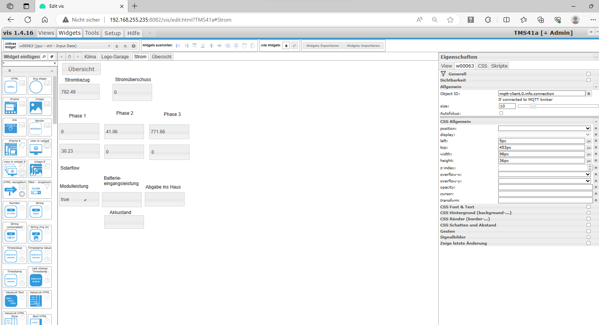This screenshot has width=599, height=325.
Task: Add the Timestamp Value widget
Action: pyautogui.click(x=40, y=255)
